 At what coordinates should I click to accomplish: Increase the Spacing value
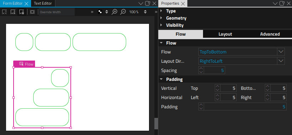point(201,68)
